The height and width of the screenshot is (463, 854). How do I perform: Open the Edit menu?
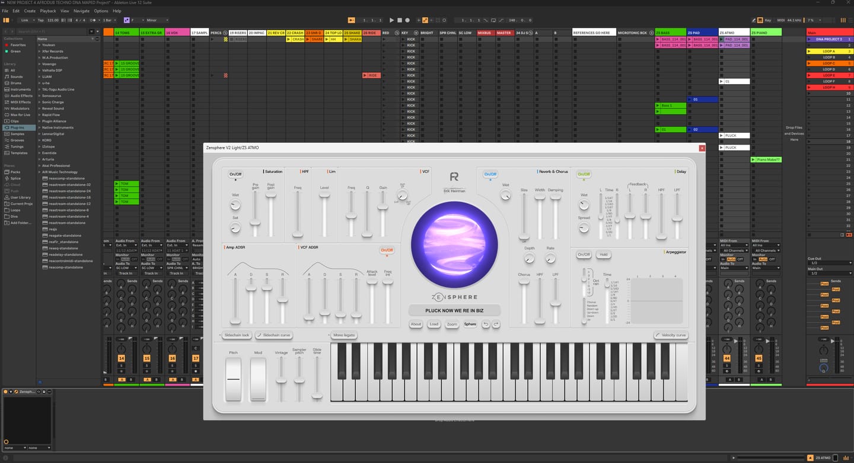[x=16, y=11]
